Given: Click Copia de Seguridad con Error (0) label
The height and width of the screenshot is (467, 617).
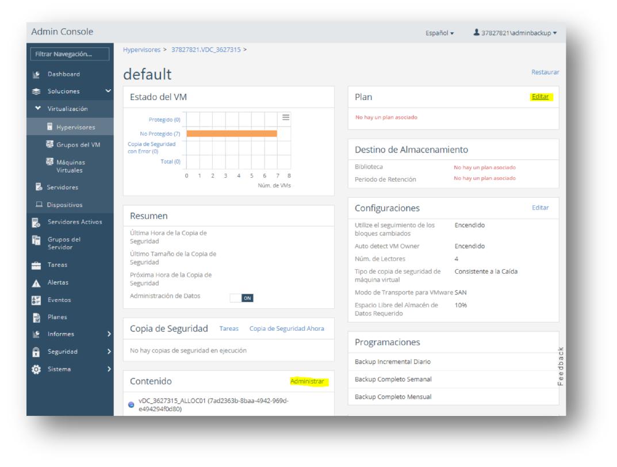Looking at the screenshot, I should 151,148.
